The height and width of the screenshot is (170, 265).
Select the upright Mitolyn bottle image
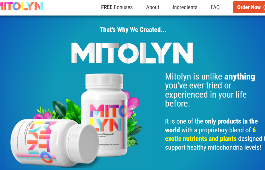click(105, 114)
